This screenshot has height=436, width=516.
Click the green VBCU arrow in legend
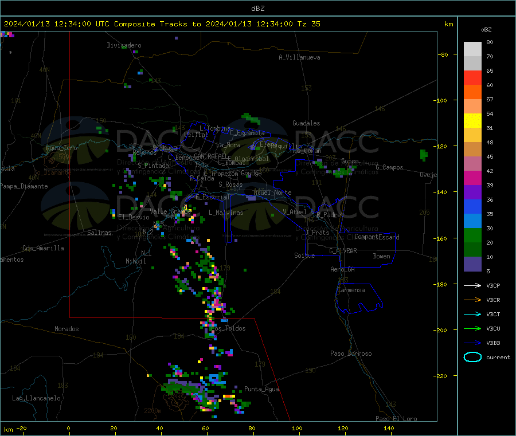[x=472, y=328]
